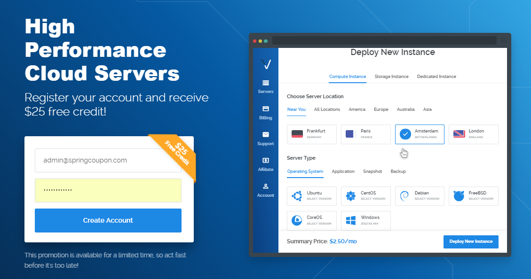The height and width of the screenshot is (279, 531).
Task: Focus the email address input field
Action: coord(108,160)
